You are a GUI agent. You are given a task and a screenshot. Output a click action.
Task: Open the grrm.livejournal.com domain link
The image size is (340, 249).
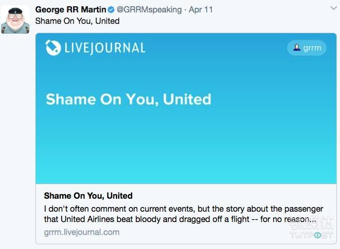(x=81, y=232)
